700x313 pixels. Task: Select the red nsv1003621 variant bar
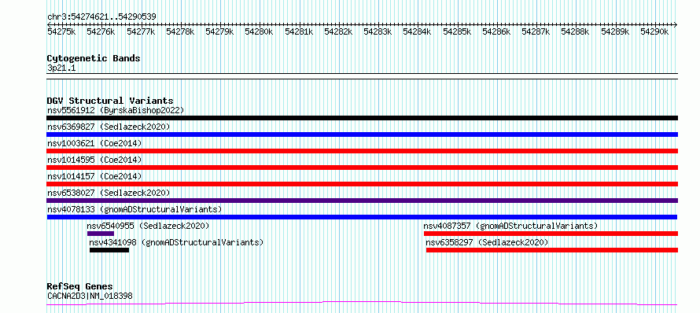pos(363,151)
